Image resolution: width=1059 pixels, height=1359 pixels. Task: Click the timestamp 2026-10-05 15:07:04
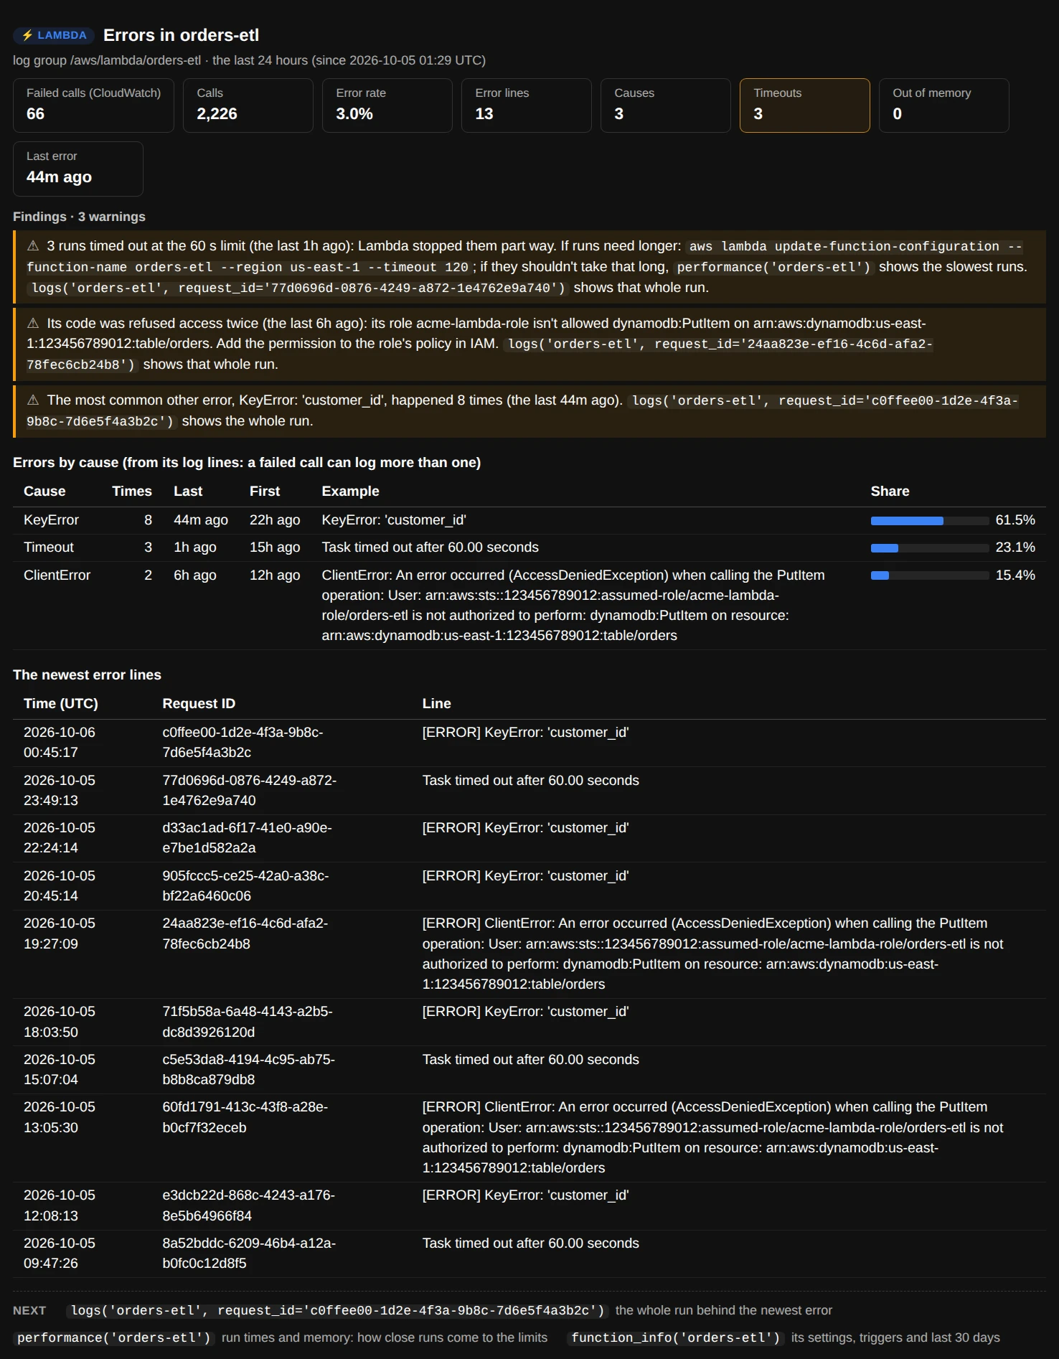point(60,1070)
